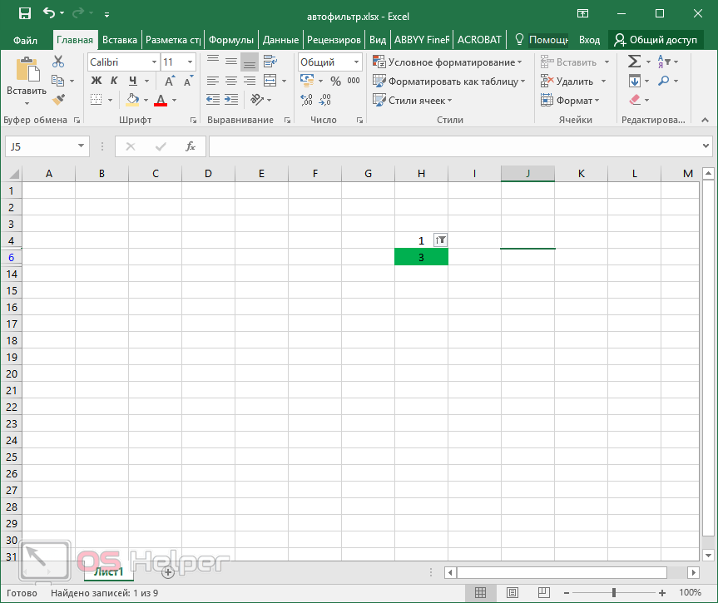Open the filter dropdown in cell H4
The height and width of the screenshot is (603, 718).
pyautogui.click(x=441, y=240)
